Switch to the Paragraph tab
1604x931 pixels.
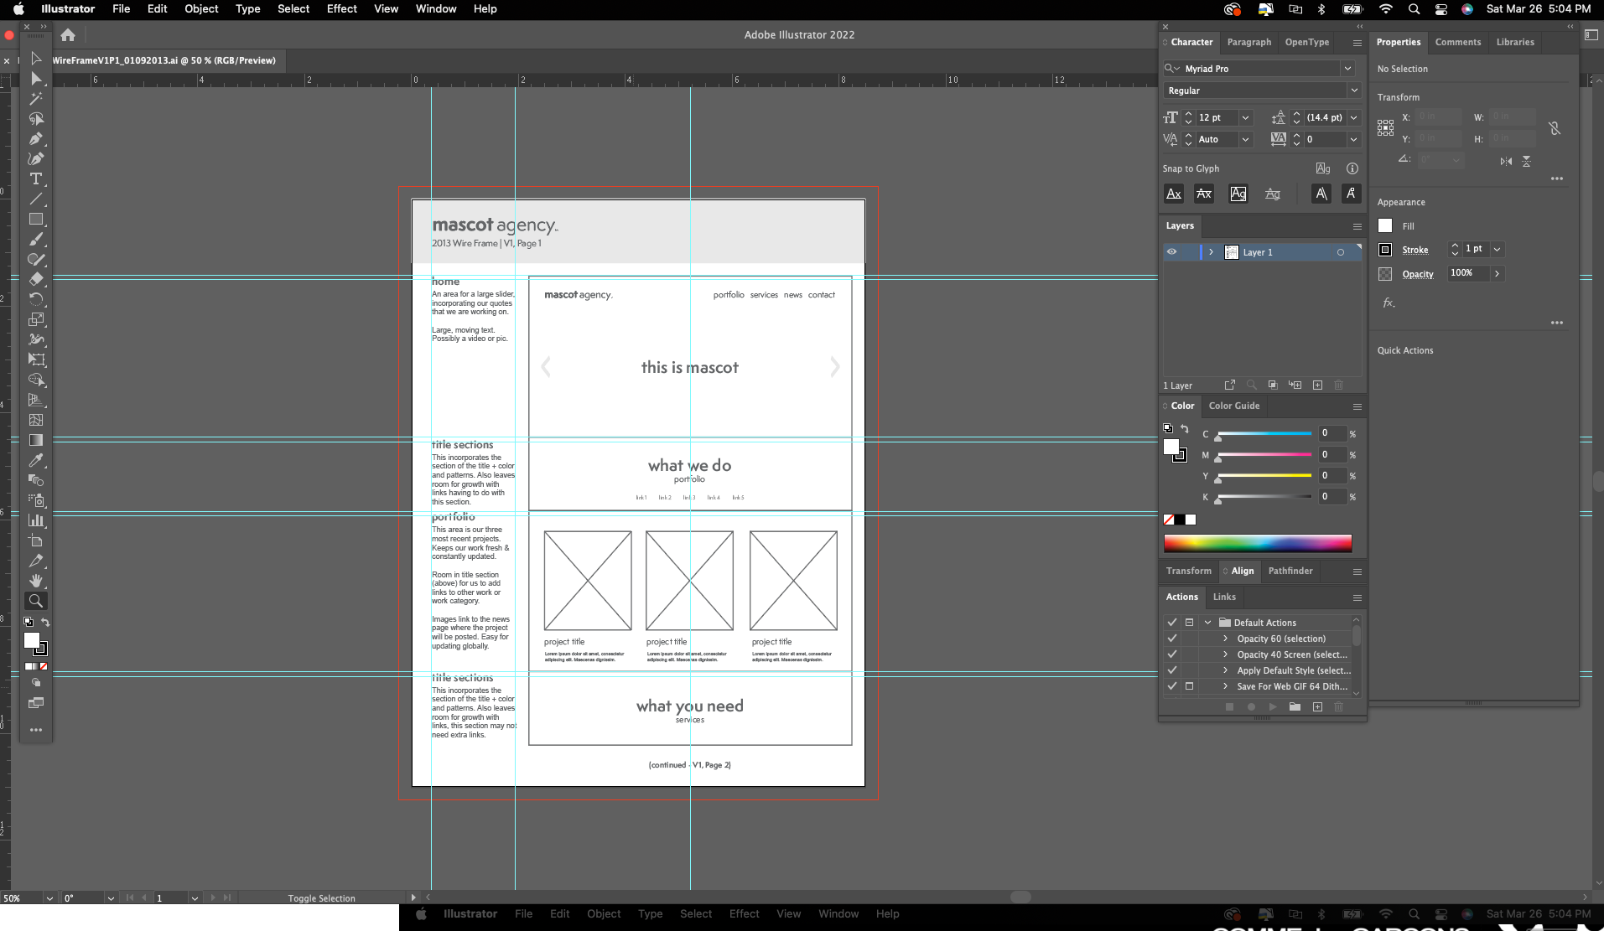(x=1248, y=42)
